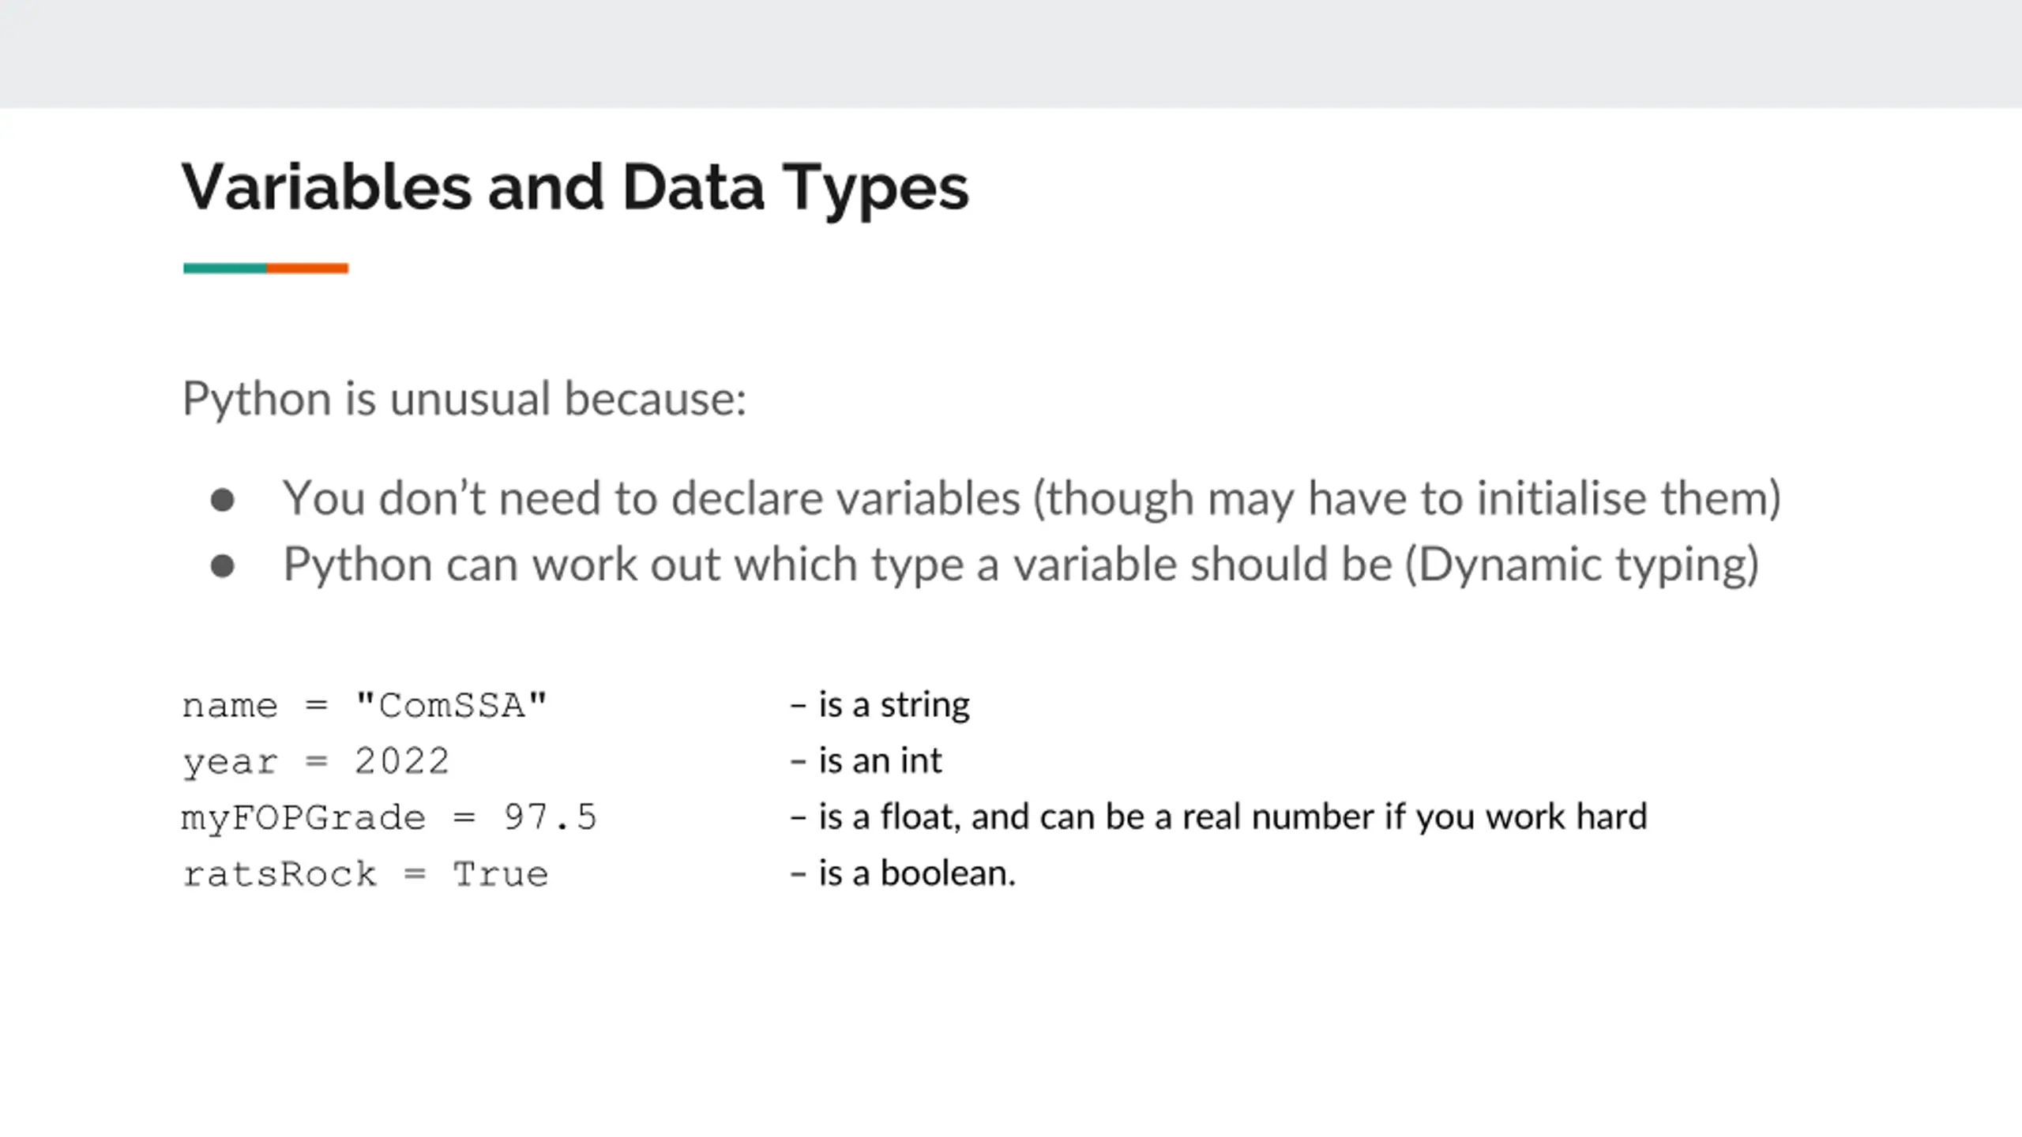Select the "Python is unusual because:" text
This screenshot has width=2022, height=1137.
[x=464, y=399]
